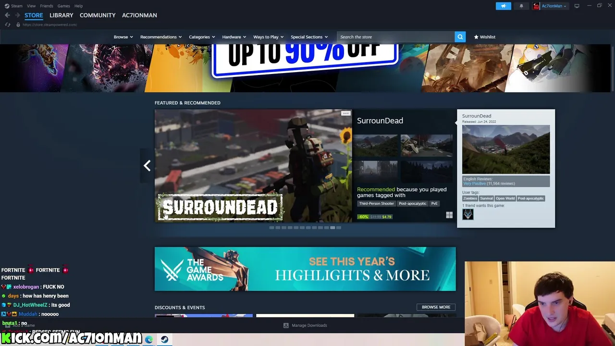Screen dimensions: 615x346
Task: Switch to the LIBRARY tab
Action: (x=61, y=15)
